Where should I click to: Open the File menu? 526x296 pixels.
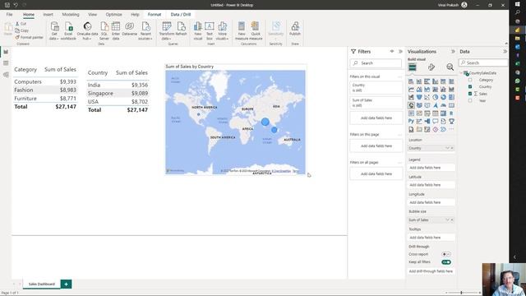9,15
